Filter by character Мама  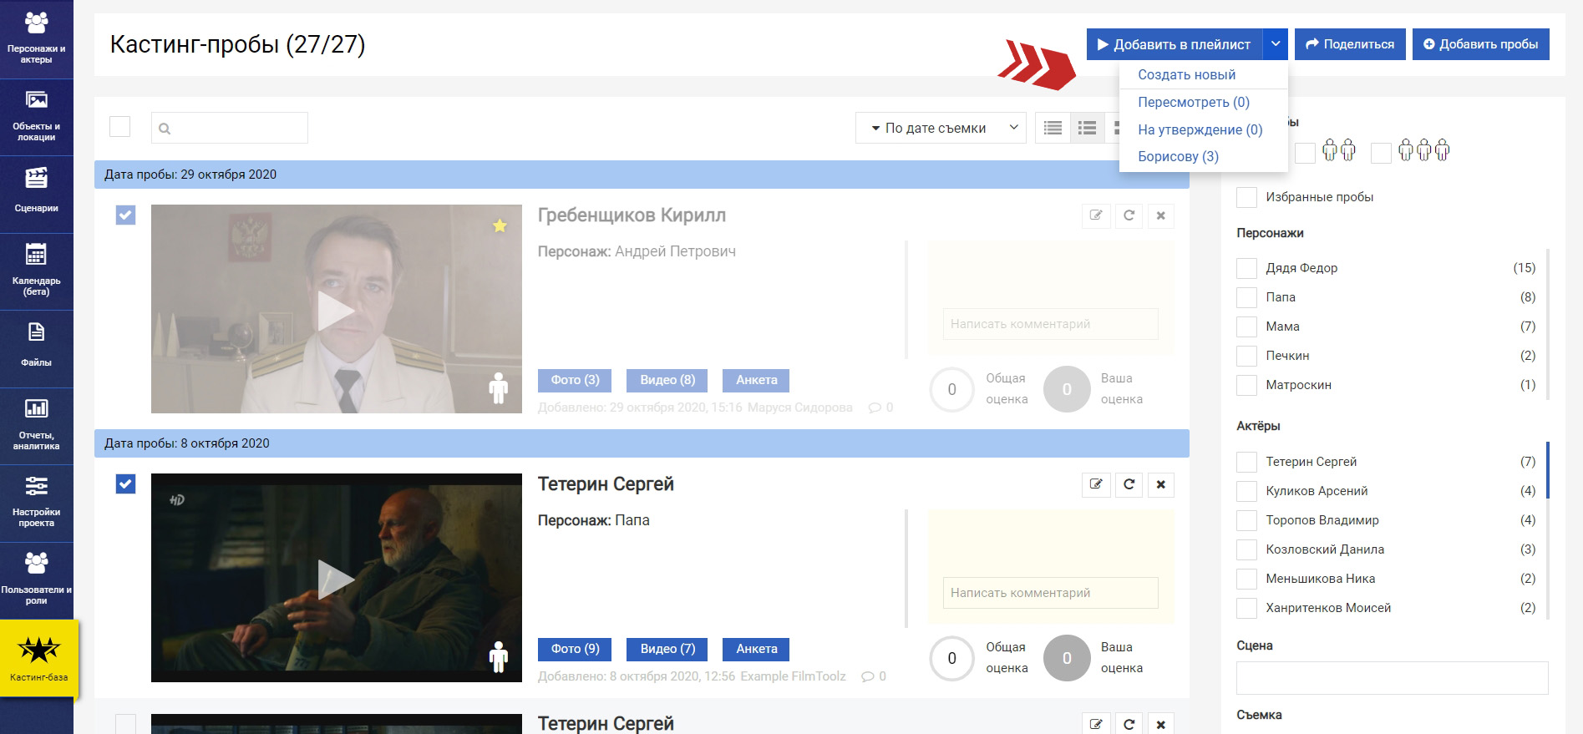pyautogui.click(x=1246, y=327)
